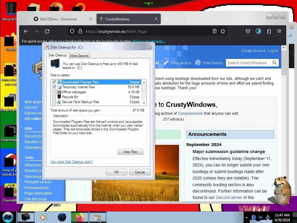The height and width of the screenshot is (223, 297).
Task: Open site security padlock info
Action: click(x=80, y=31)
